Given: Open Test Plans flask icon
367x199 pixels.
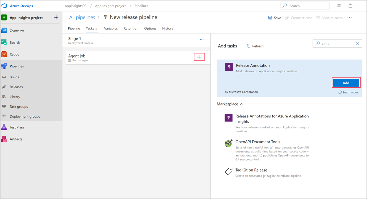Looking at the screenshot, I should 4,127.
